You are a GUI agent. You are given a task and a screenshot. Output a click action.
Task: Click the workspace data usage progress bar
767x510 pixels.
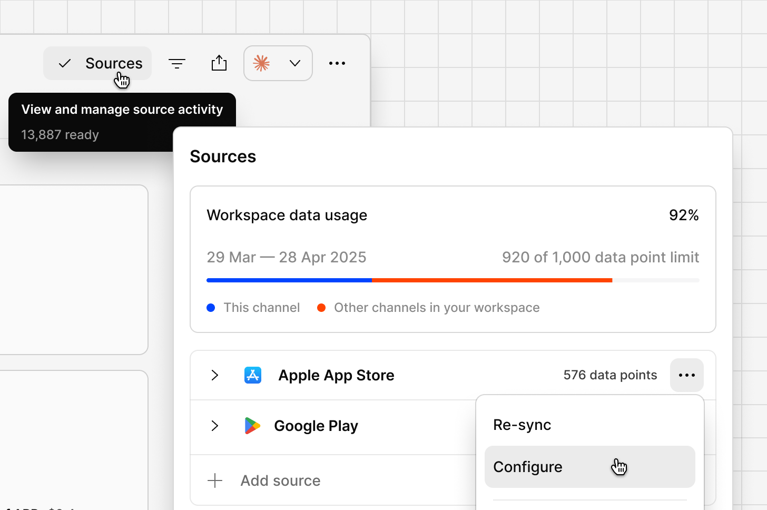point(453,280)
